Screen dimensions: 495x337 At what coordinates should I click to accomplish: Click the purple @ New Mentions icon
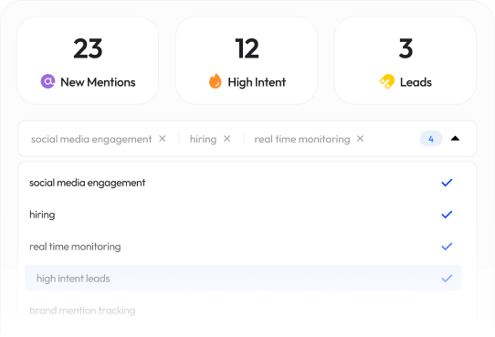[47, 81]
